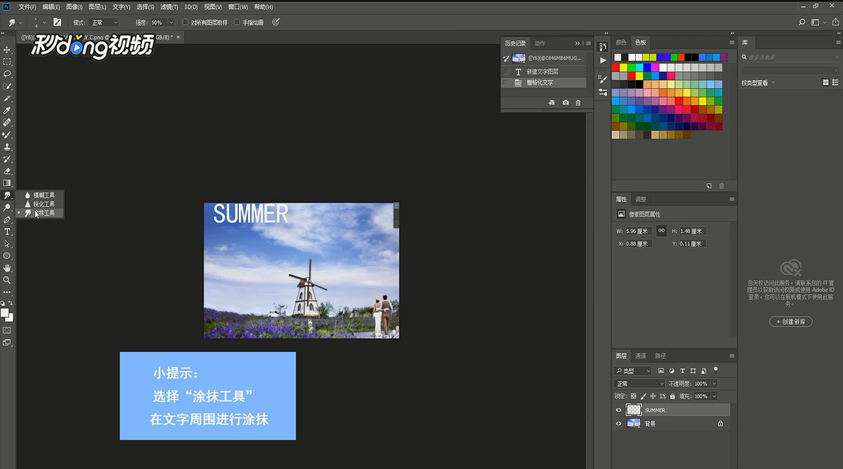The height and width of the screenshot is (469, 843).
Task: Select the Dodge tool
Action: 7,207
